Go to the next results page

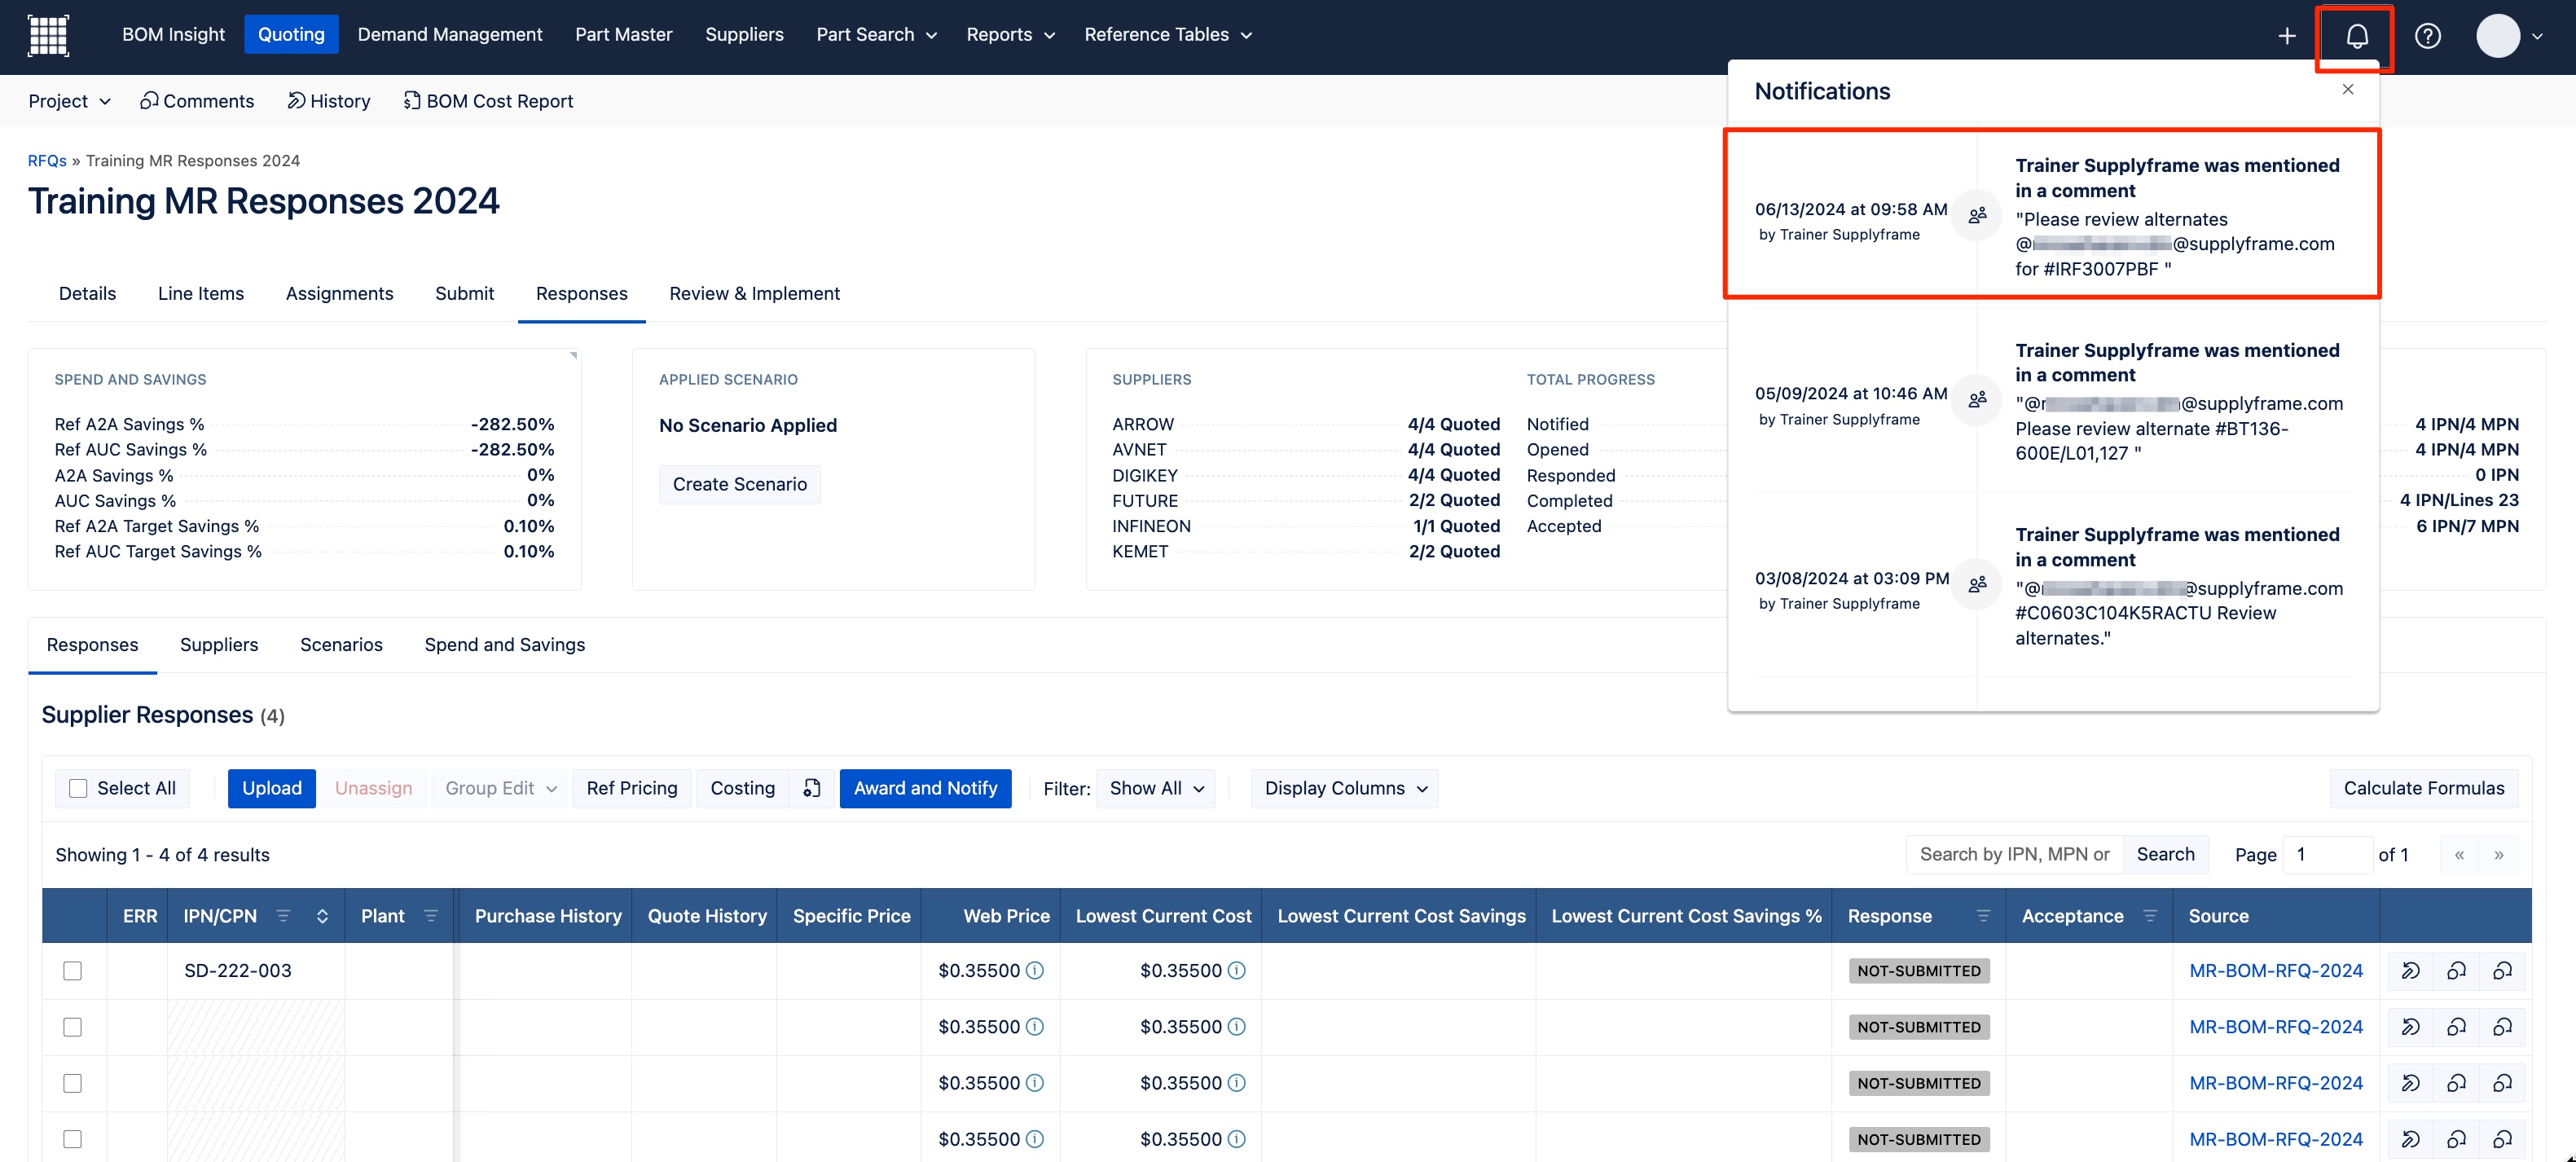(2499, 855)
